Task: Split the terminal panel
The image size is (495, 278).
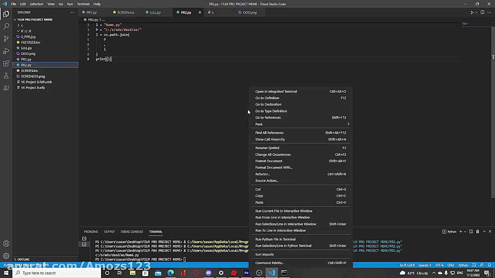Action: coord(471,232)
